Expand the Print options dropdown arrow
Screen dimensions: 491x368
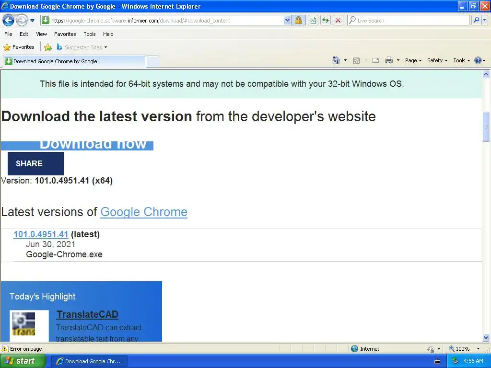(398, 60)
